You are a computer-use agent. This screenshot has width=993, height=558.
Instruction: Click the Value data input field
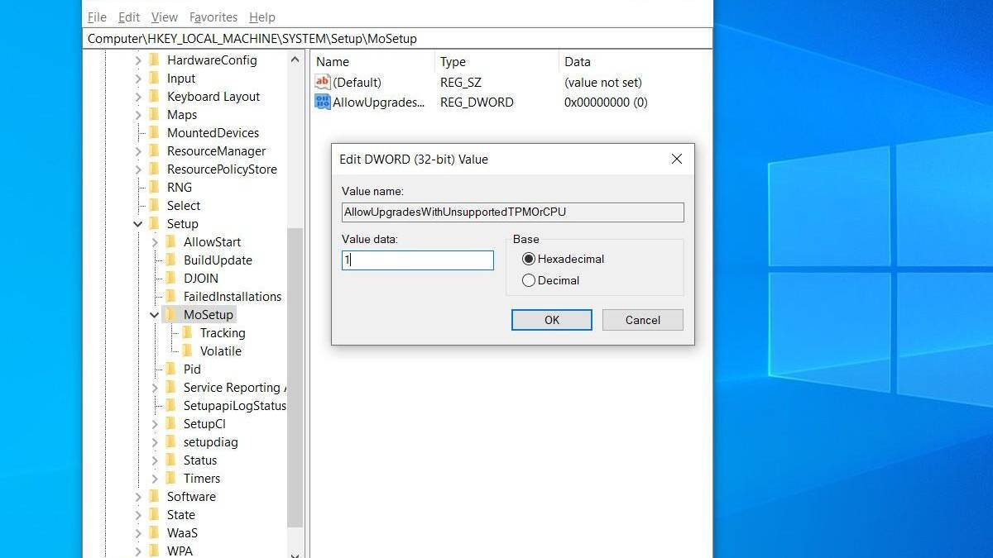tap(418, 260)
